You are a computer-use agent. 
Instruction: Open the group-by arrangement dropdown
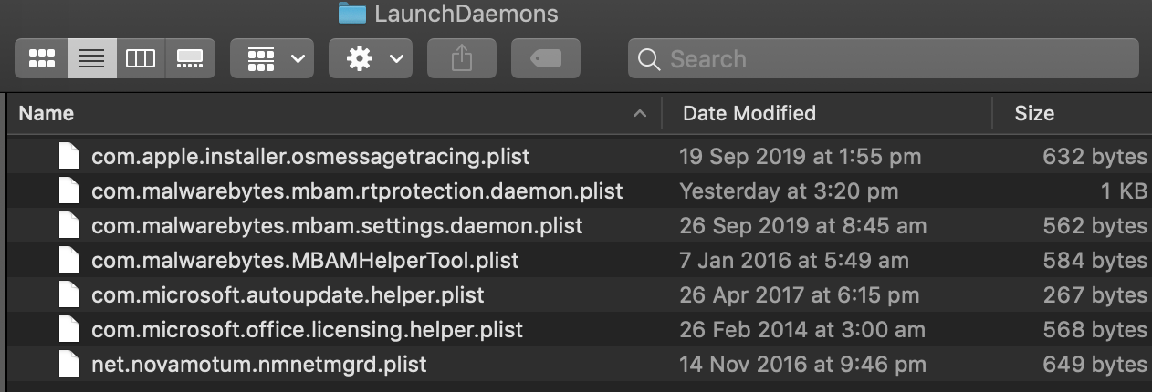point(272,59)
